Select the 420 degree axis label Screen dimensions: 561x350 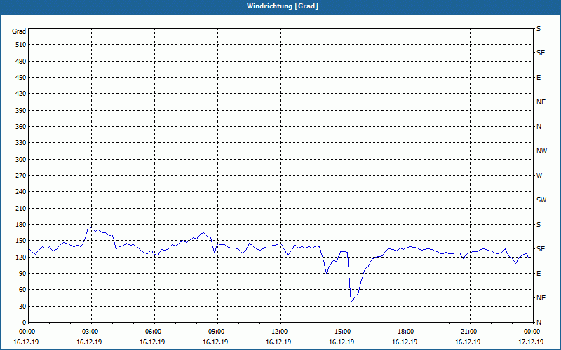[21, 94]
